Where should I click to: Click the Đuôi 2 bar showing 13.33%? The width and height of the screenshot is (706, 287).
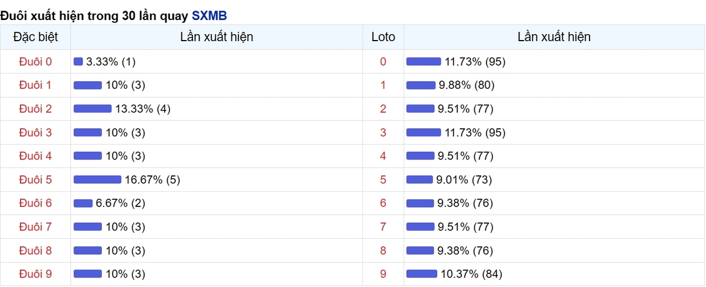pos(92,109)
